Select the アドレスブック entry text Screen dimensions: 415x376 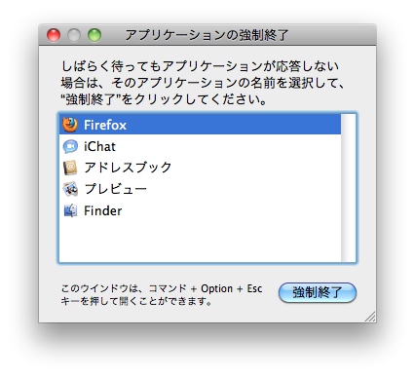click(128, 168)
